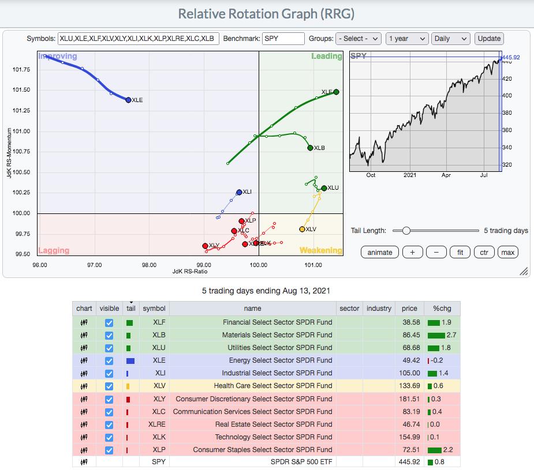534x470 pixels.
Task: Sort table by tail column header
Action: 131,309
